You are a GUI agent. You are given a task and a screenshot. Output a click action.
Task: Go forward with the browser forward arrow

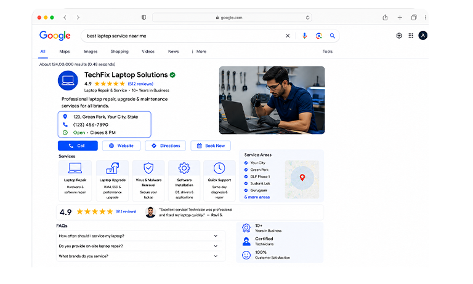click(x=78, y=17)
